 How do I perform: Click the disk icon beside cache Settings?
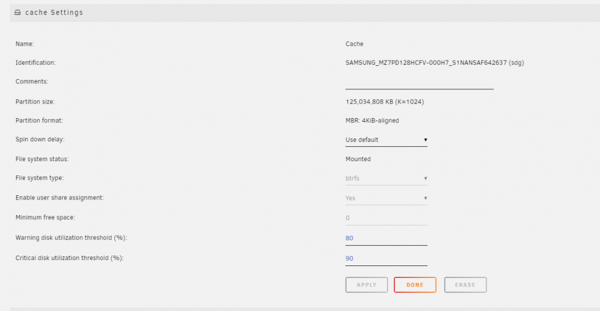[x=17, y=13]
